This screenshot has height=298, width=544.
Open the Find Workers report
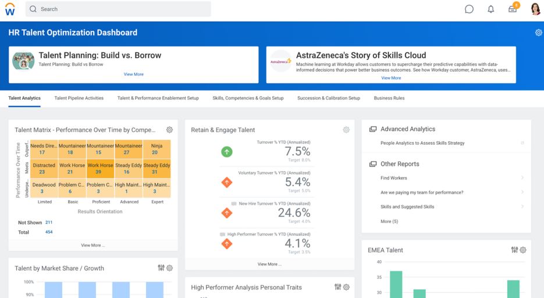click(x=393, y=178)
